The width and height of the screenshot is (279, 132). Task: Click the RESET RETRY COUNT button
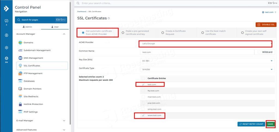(251, 124)
